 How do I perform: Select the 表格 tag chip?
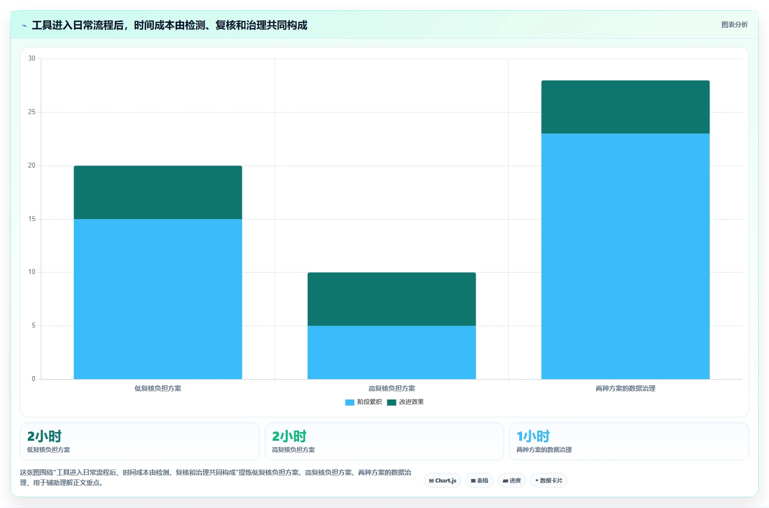479,480
